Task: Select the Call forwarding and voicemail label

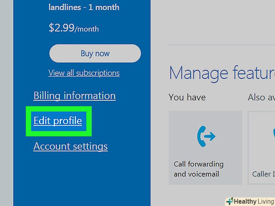Action: point(199,169)
